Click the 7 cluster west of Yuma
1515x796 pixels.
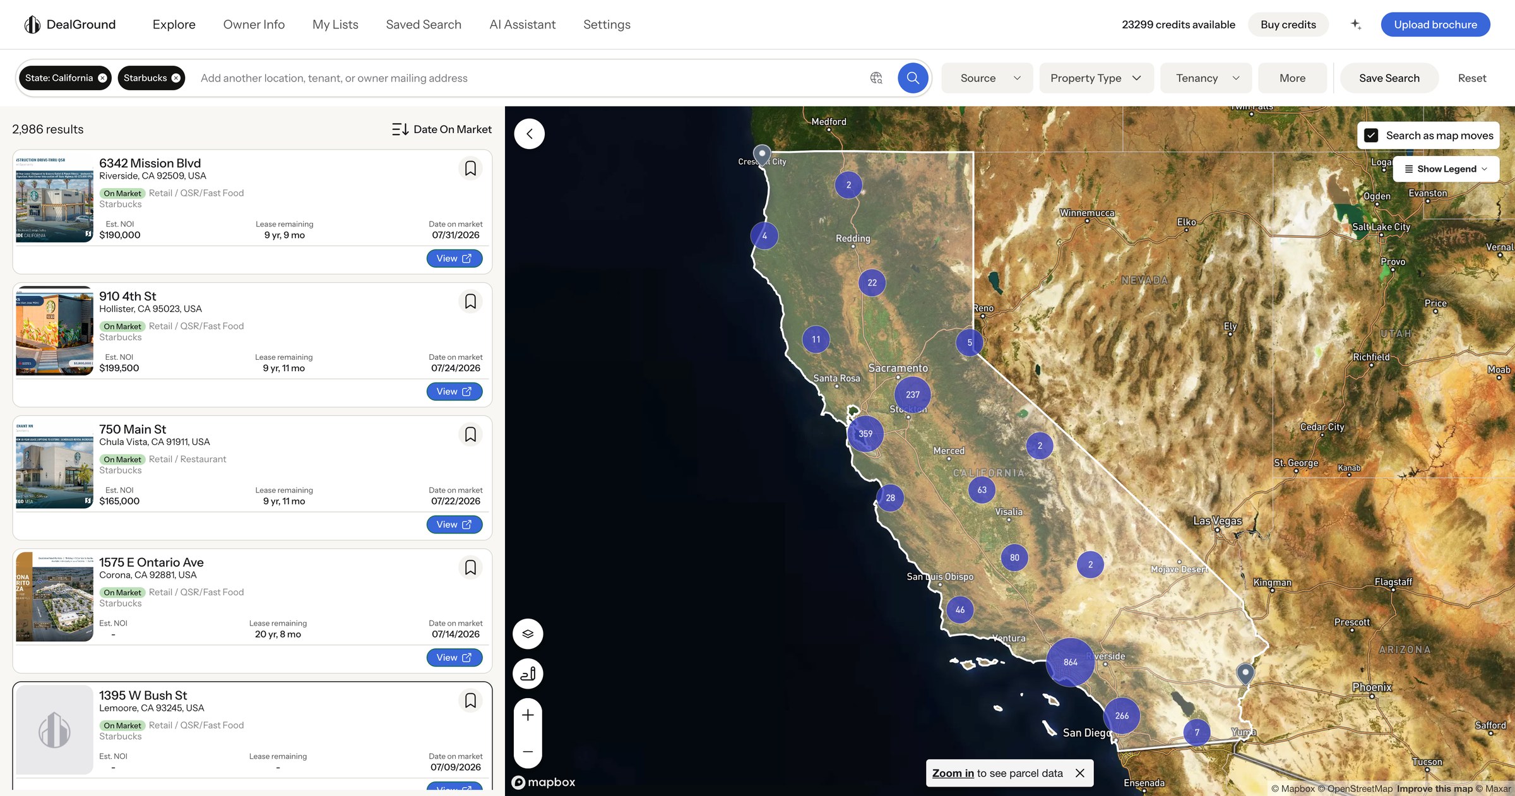(x=1196, y=733)
